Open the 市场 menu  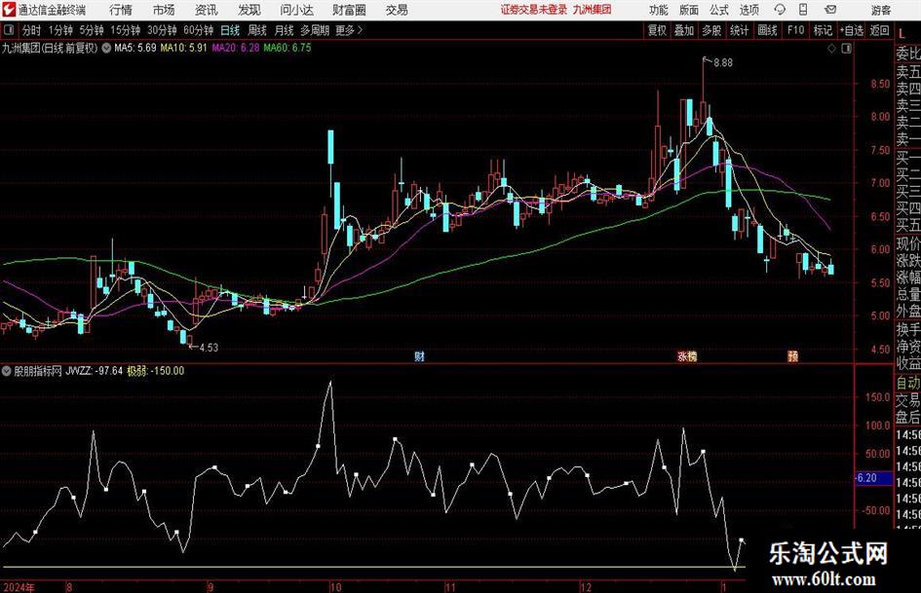pos(164,10)
